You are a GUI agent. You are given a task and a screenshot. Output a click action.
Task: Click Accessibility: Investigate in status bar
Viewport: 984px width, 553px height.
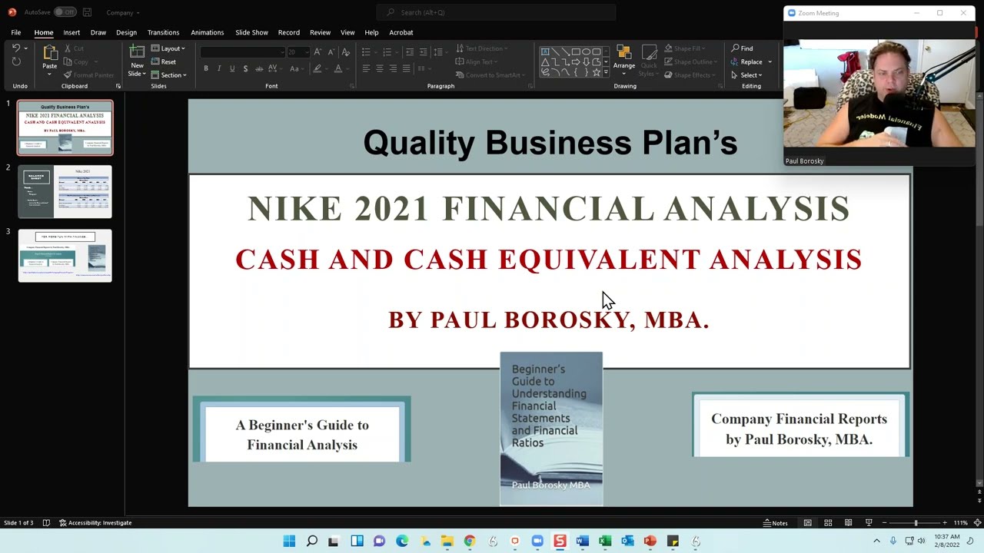(x=95, y=523)
